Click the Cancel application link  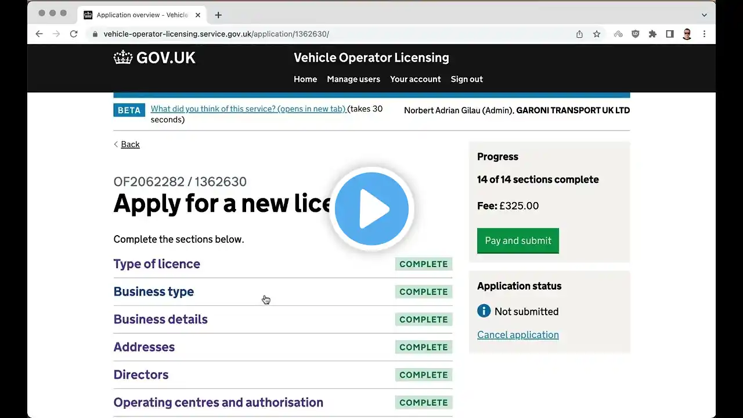click(518, 334)
